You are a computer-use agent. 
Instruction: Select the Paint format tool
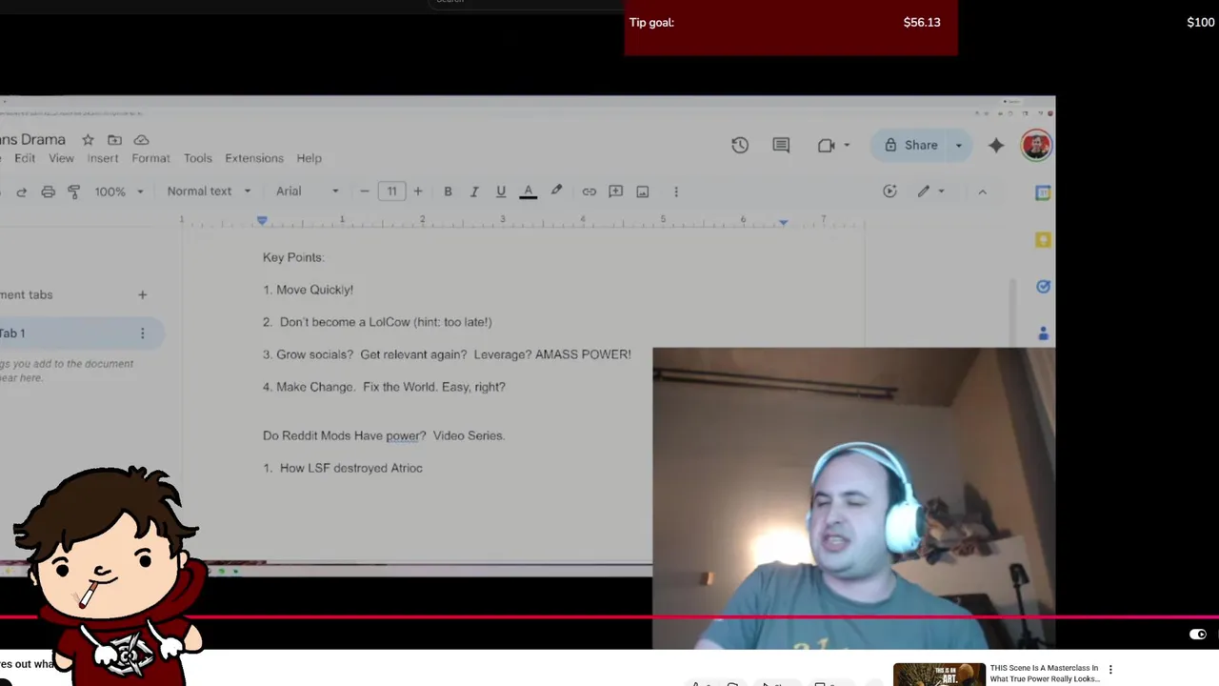(73, 192)
